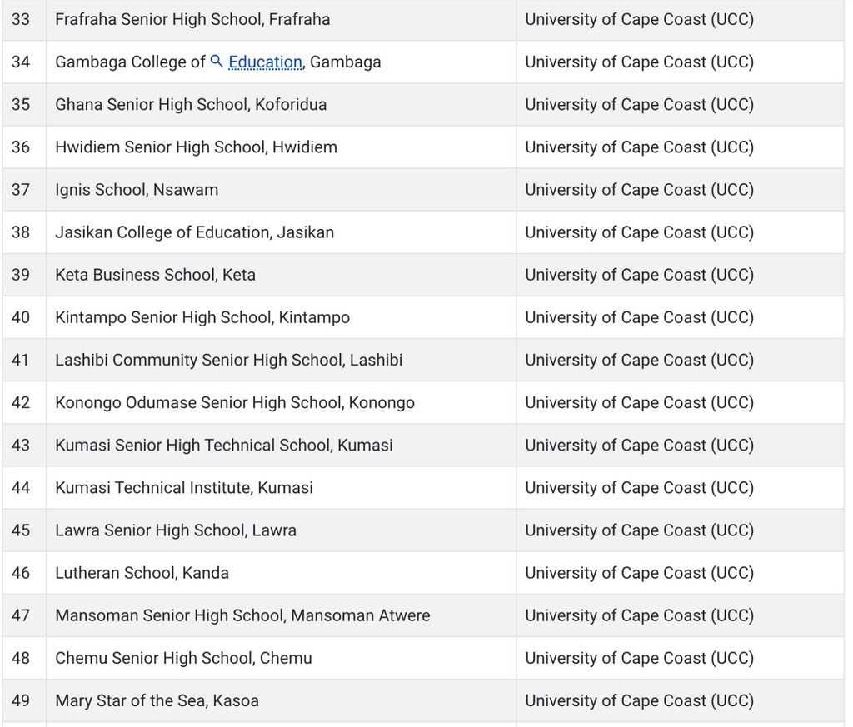Viewport: 853px width, 727px height.
Task: Click the University of Cape Coast cell in row 49
Action: coord(639,700)
